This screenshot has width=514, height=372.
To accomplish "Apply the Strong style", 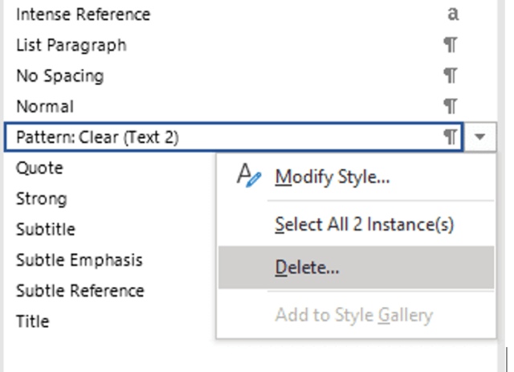I will click(41, 198).
